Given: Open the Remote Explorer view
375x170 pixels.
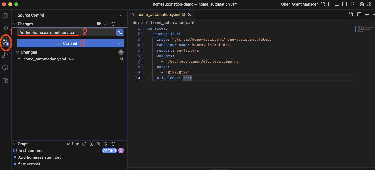Looking at the screenshot, I should point(5,68).
